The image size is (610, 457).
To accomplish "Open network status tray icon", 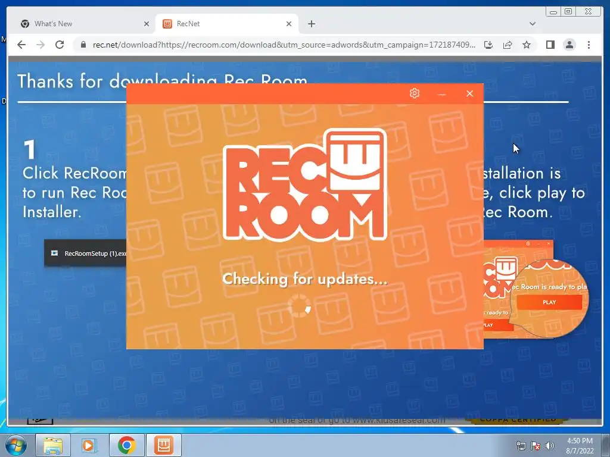I will click(x=521, y=446).
